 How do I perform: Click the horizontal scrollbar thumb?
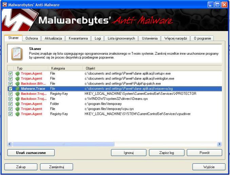(x=64, y=144)
